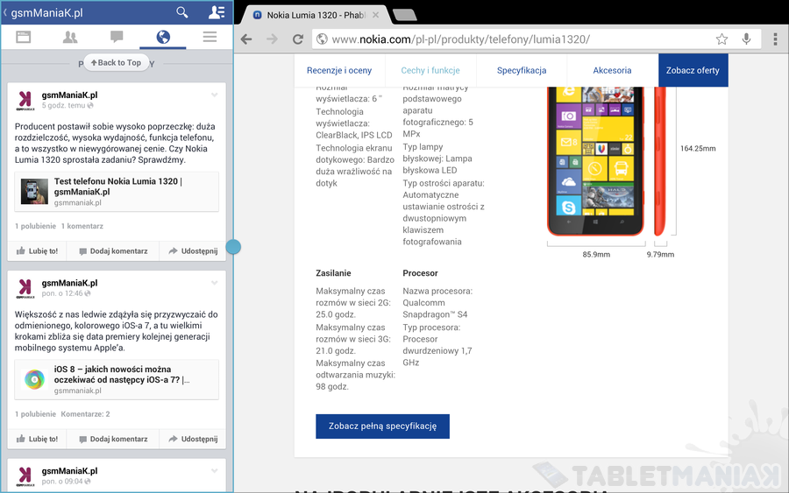Open a new Chrome tab
This screenshot has width=789, height=493.
(x=404, y=15)
